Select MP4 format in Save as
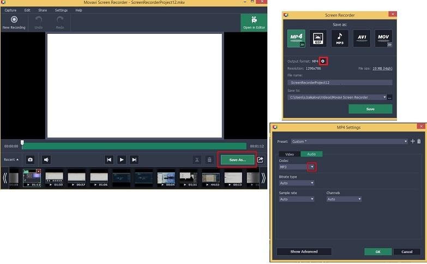This screenshot has height=264, width=427. tap(296, 38)
